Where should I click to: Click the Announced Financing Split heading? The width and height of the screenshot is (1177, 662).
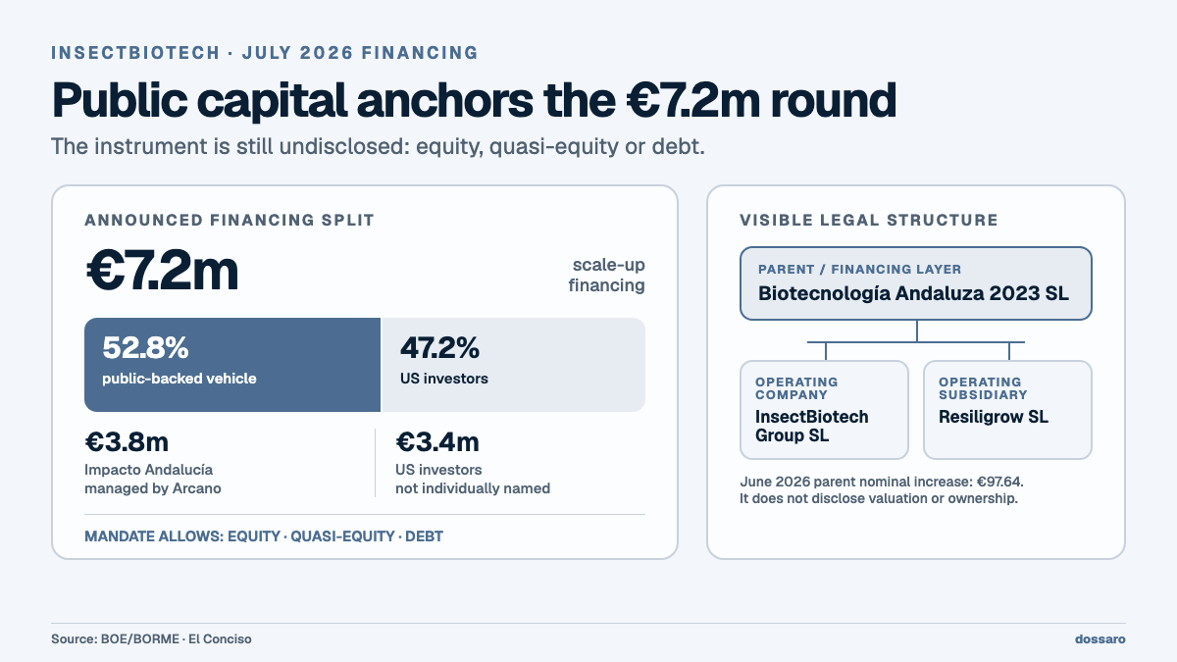pyautogui.click(x=230, y=221)
